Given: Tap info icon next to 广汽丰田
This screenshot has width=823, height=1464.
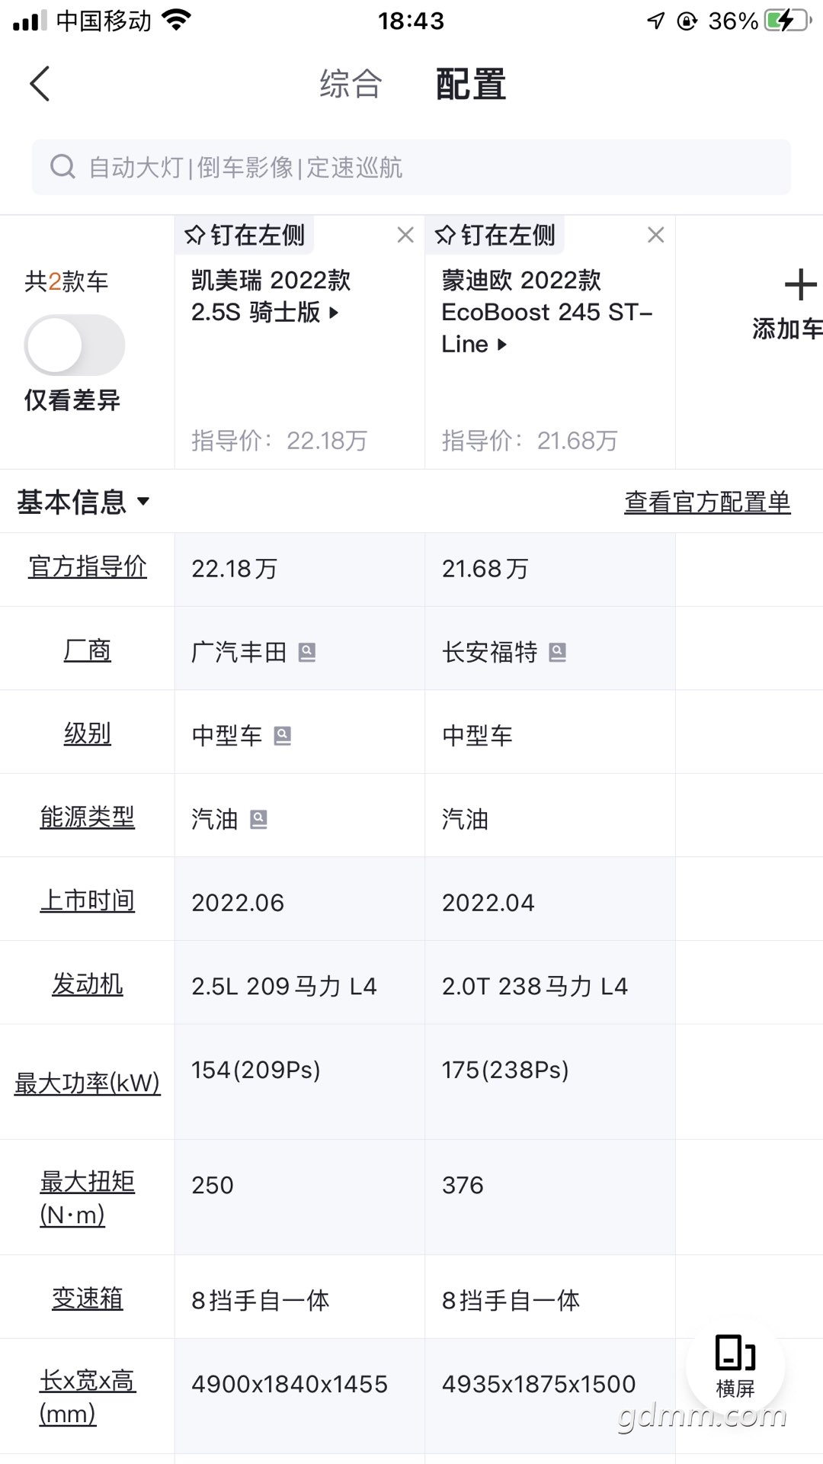Looking at the screenshot, I should pyautogui.click(x=307, y=652).
